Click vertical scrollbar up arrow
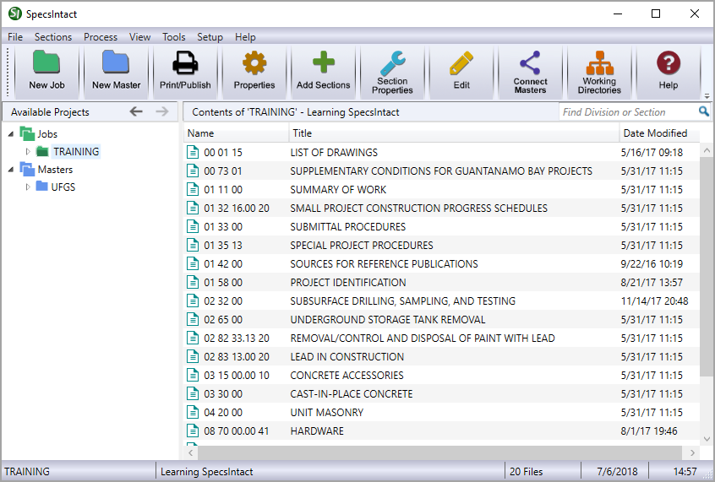Viewport: 715px width, 482px height. pos(707,150)
